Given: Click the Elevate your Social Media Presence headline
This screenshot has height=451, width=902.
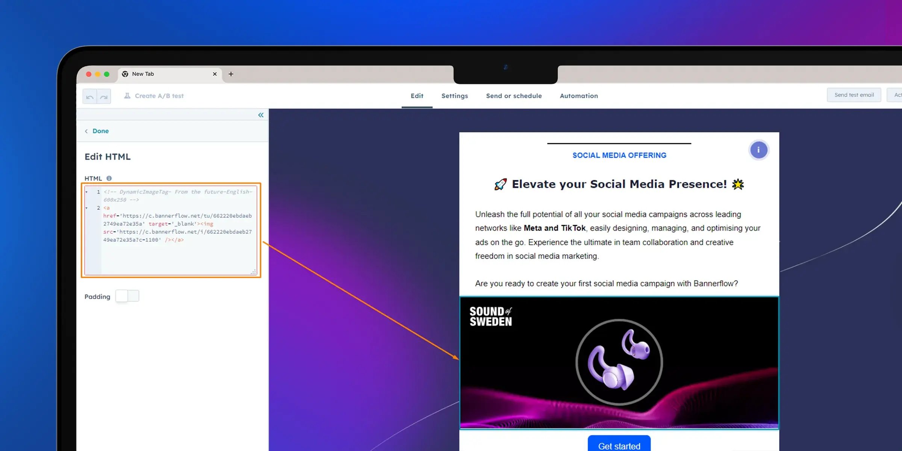Looking at the screenshot, I should coord(619,184).
